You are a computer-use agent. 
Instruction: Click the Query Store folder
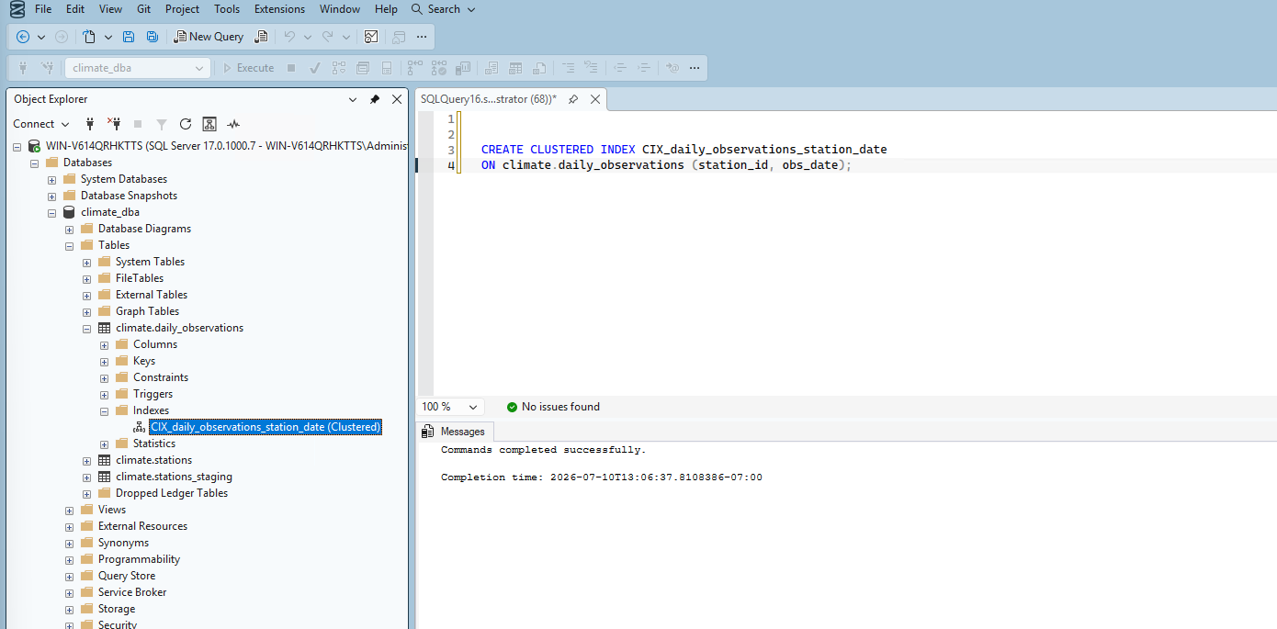point(127,576)
